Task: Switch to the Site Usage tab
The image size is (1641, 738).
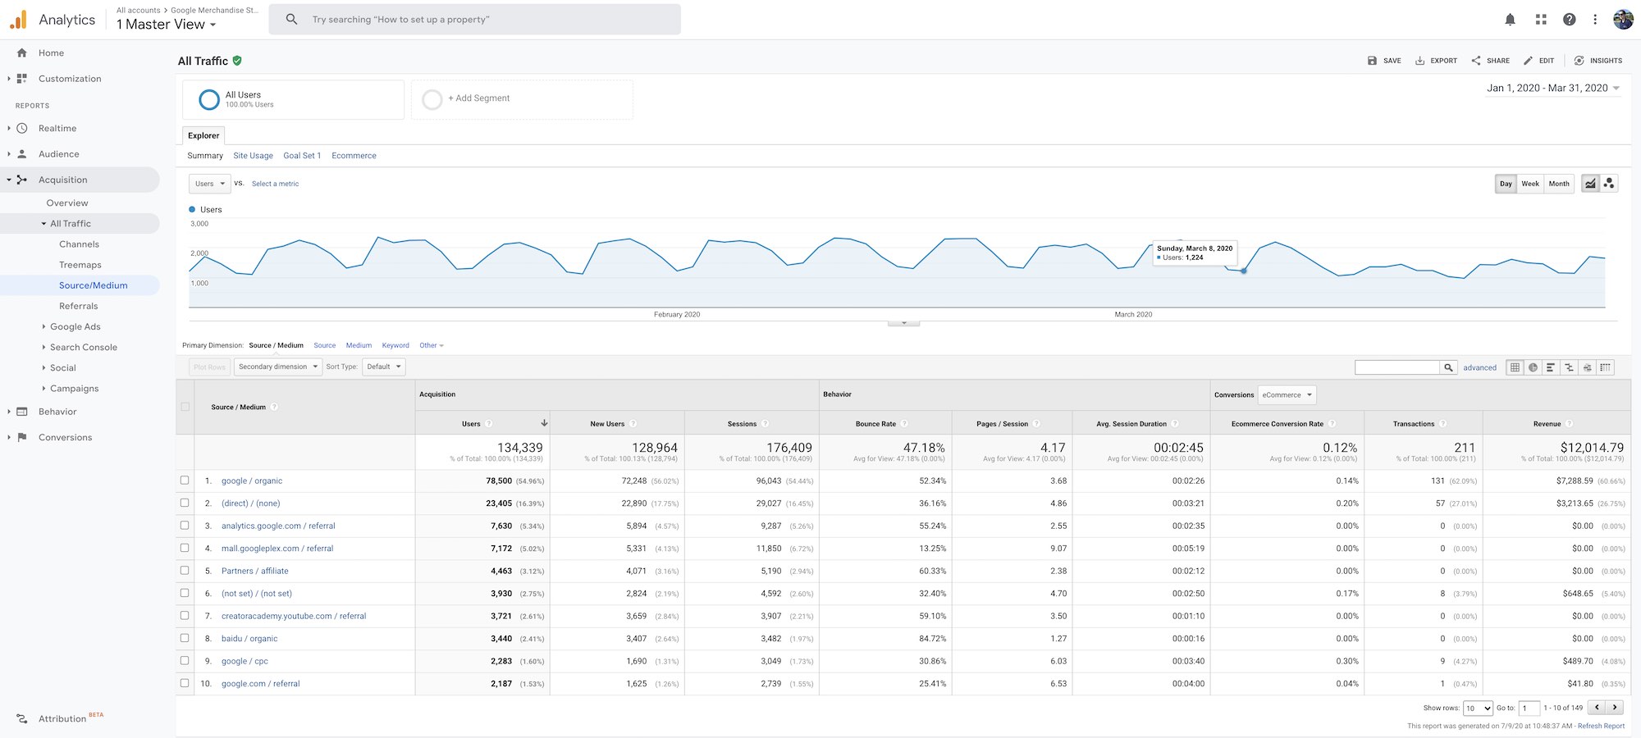Action: tap(253, 156)
